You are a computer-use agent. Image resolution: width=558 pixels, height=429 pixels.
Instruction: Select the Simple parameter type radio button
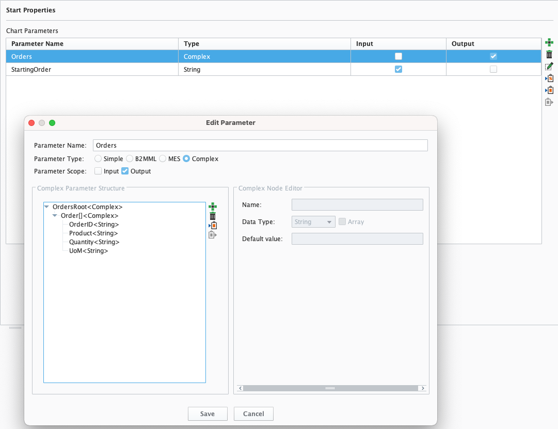(98, 159)
